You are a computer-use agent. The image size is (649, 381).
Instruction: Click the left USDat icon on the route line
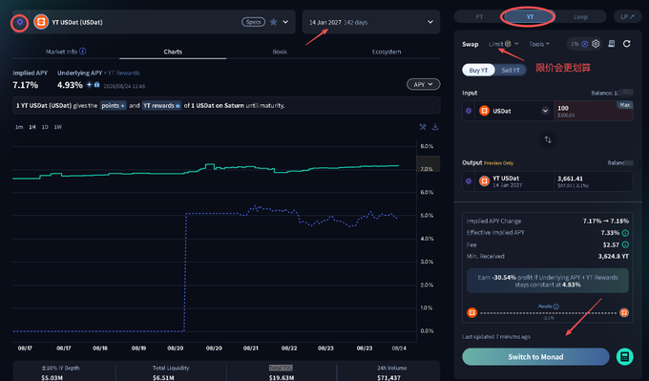coord(471,312)
